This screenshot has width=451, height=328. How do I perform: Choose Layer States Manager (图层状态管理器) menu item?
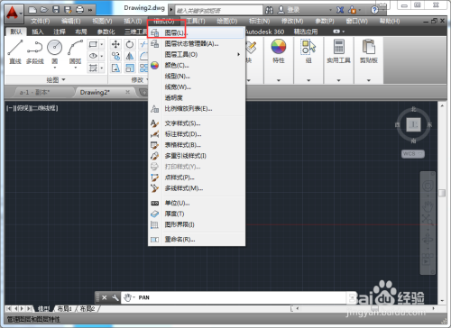(197, 43)
